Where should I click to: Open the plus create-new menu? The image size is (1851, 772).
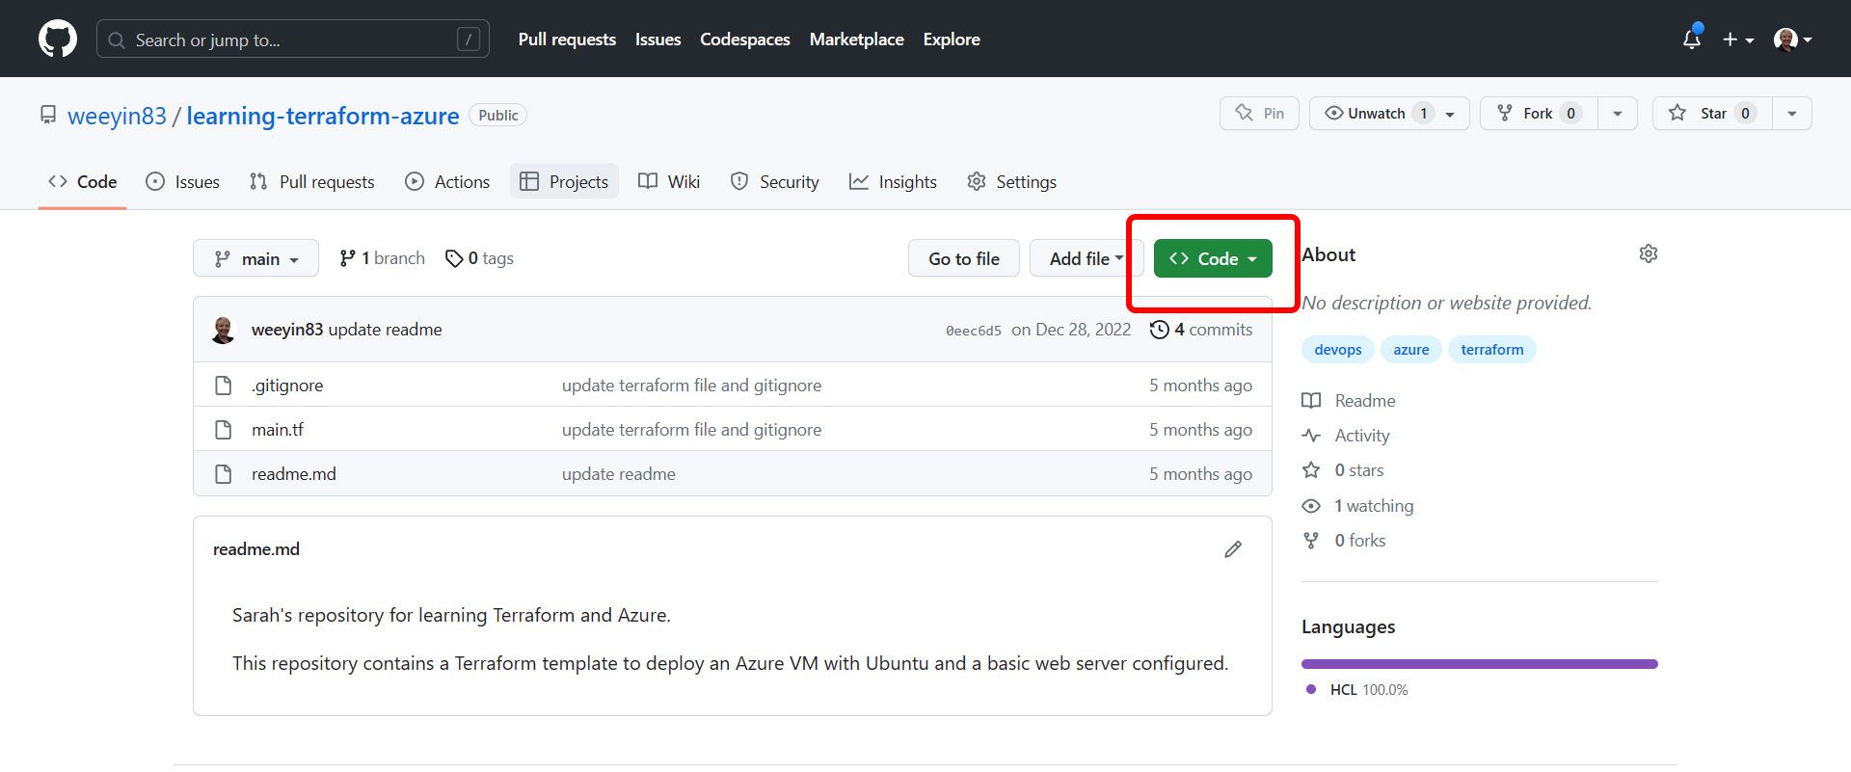point(1738,40)
